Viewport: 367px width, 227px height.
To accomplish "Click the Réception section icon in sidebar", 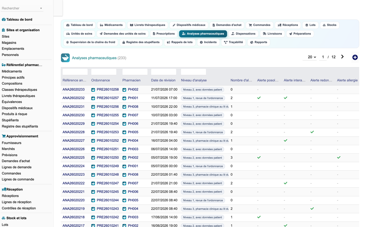I will tap(4, 189).
